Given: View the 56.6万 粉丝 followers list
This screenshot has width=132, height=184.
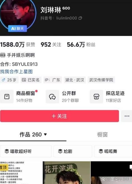Looking at the screenshot, I should (81, 45).
